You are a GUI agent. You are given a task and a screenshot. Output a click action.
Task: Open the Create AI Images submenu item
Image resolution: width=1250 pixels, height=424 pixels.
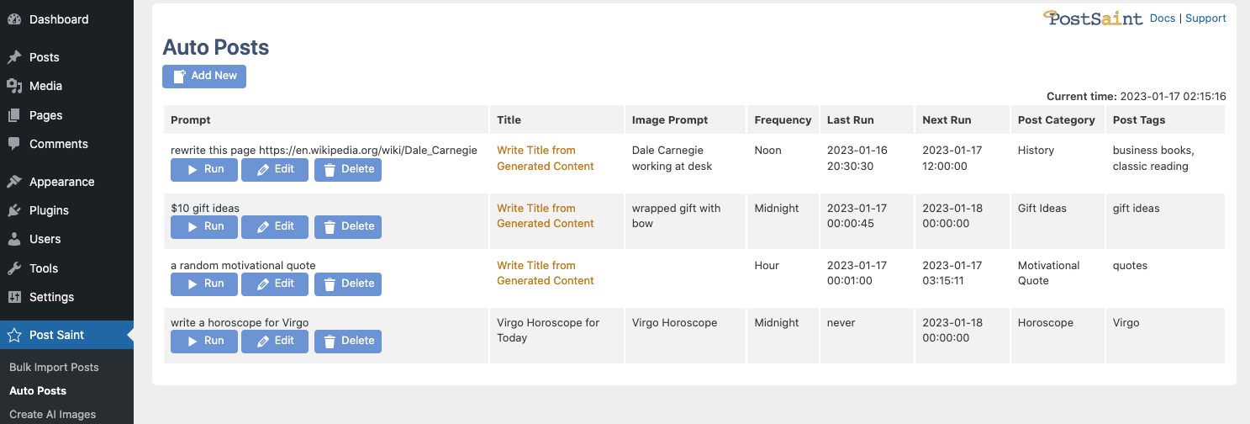coord(53,415)
